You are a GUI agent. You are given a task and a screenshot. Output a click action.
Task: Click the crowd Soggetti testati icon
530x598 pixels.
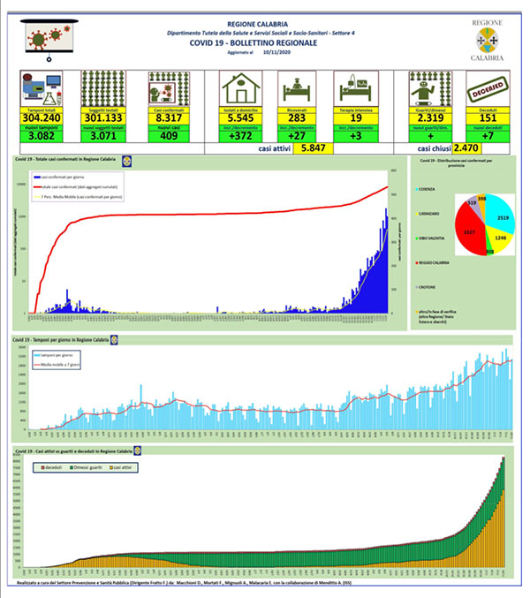click(x=103, y=88)
